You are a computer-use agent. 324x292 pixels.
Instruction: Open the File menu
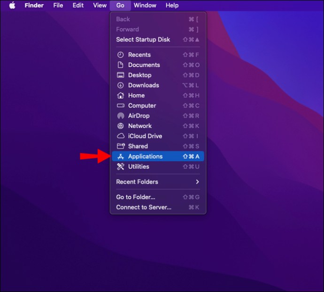[58, 5]
